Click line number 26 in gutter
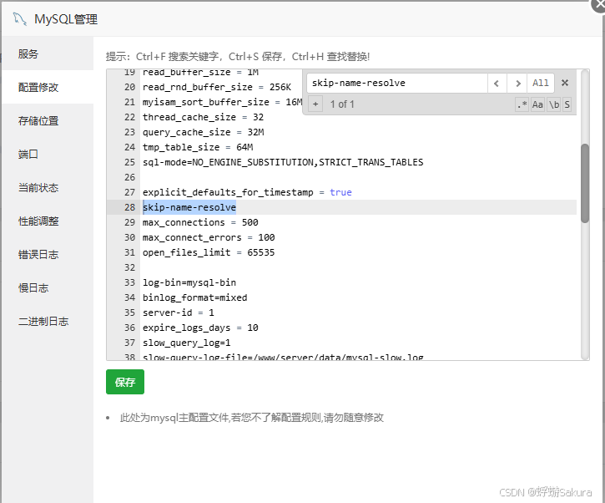Screen dimensions: 605x503 [x=129, y=177]
